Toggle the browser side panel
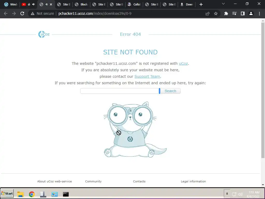The height and width of the screenshot is (199, 265). pos(243,13)
